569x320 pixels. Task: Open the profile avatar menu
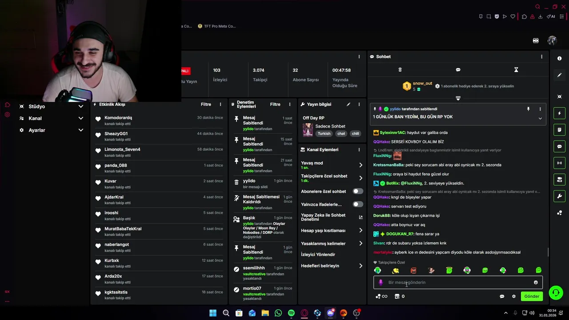[552, 40]
